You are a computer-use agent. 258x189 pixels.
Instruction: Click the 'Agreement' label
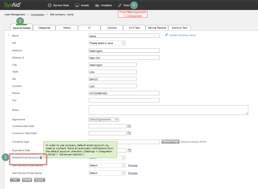pyautogui.click(x=18, y=120)
